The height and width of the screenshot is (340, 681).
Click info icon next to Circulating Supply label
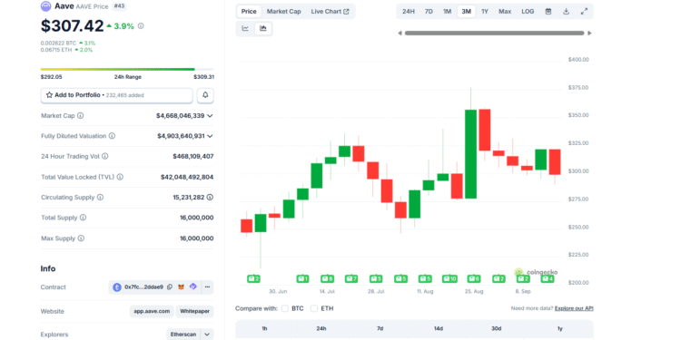[x=100, y=198]
